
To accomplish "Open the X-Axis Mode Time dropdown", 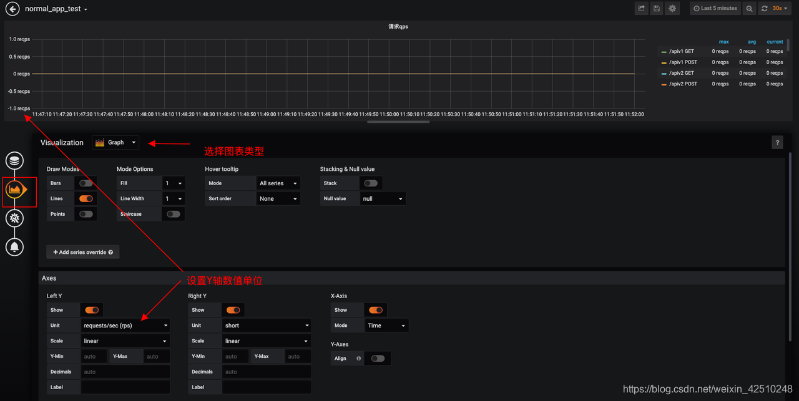I will click(387, 326).
